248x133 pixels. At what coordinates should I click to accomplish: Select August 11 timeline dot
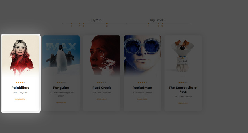click(x=148, y=23)
